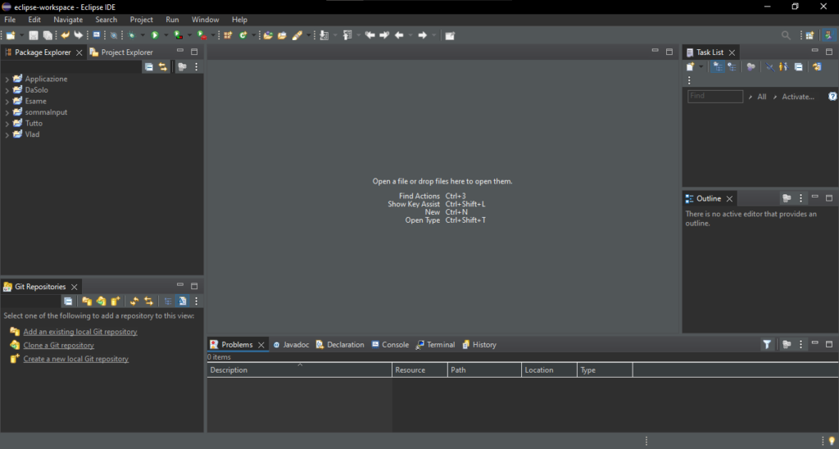Click the Task List Find field
Image resolution: width=839 pixels, height=449 pixels.
(715, 97)
